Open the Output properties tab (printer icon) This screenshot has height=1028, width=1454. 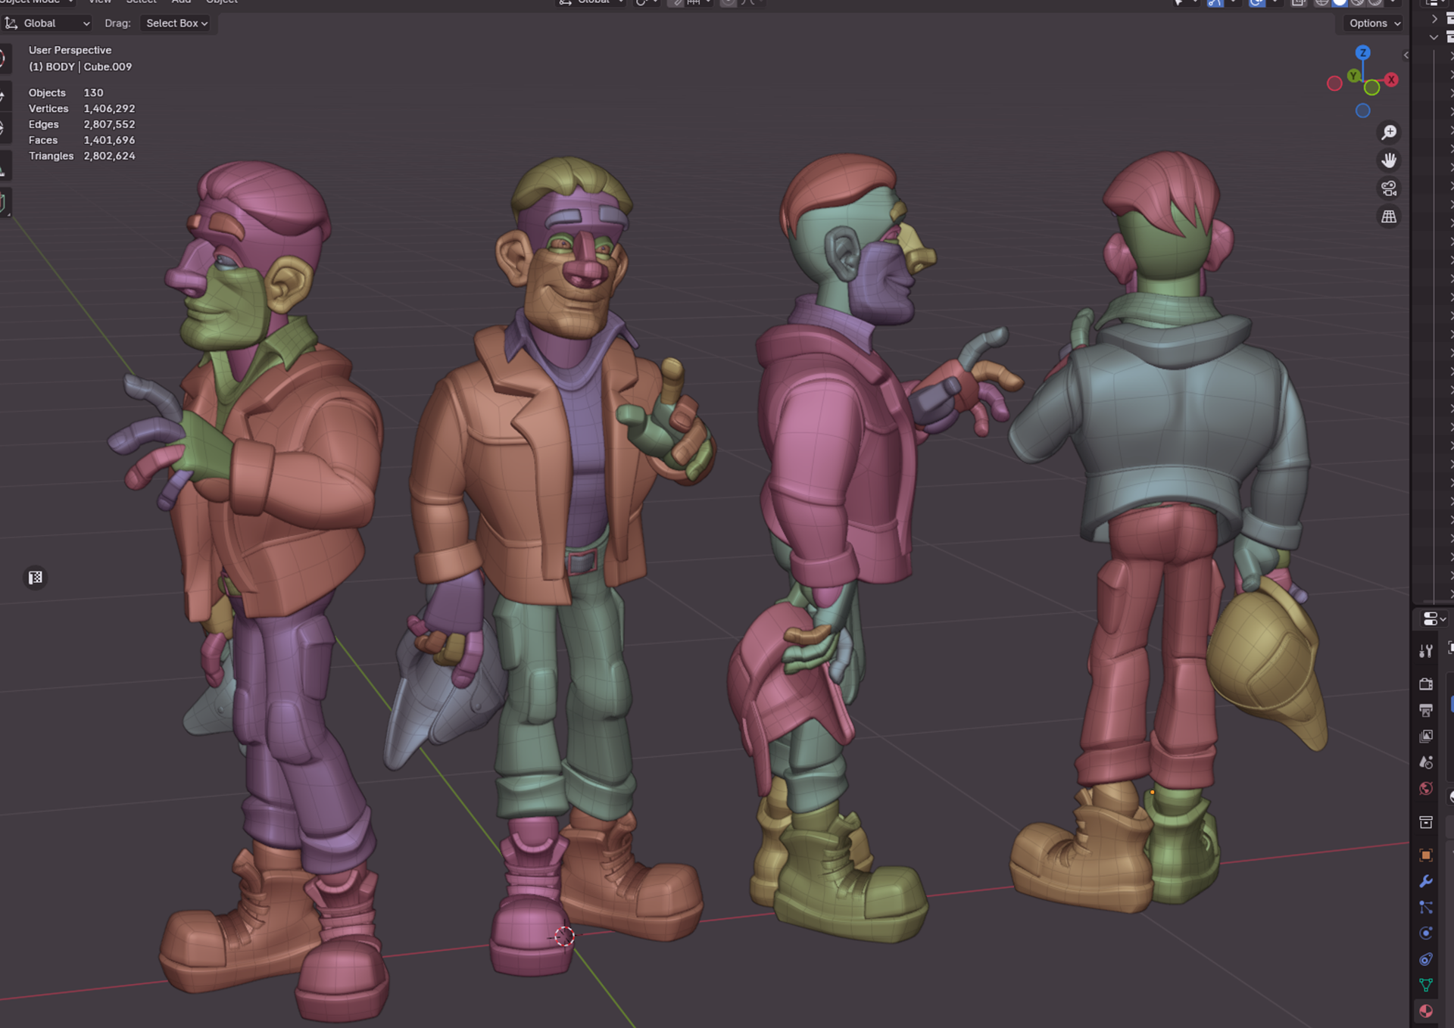[1426, 710]
